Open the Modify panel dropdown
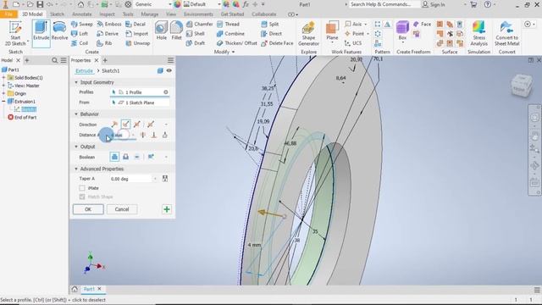The width and height of the screenshot is (542, 305). pyautogui.click(x=224, y=52)
